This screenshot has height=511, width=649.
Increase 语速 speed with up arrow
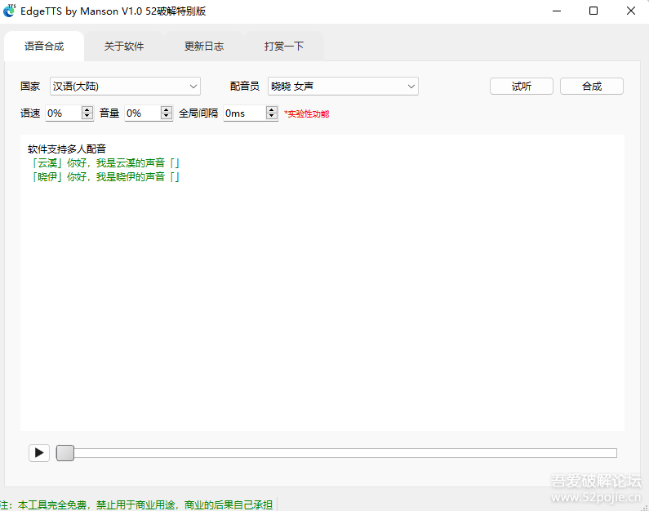[x=87, y=109]
